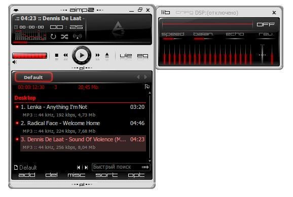Toggle shuffle mode icon
Image resolution: width=293 pixels, height=197 pixels.
pos(64,36)
